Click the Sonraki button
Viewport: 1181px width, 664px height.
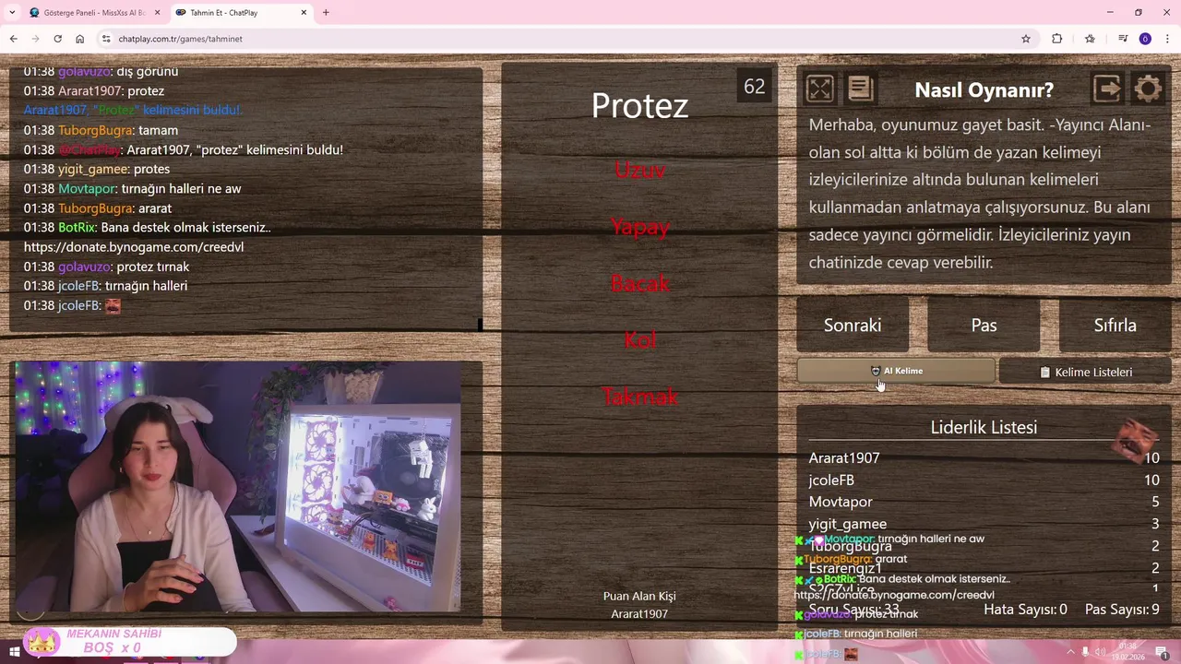point(853,325)
